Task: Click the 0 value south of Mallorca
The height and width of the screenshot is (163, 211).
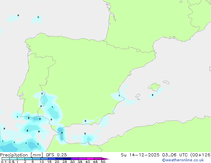Action: [x=152, y=95]
